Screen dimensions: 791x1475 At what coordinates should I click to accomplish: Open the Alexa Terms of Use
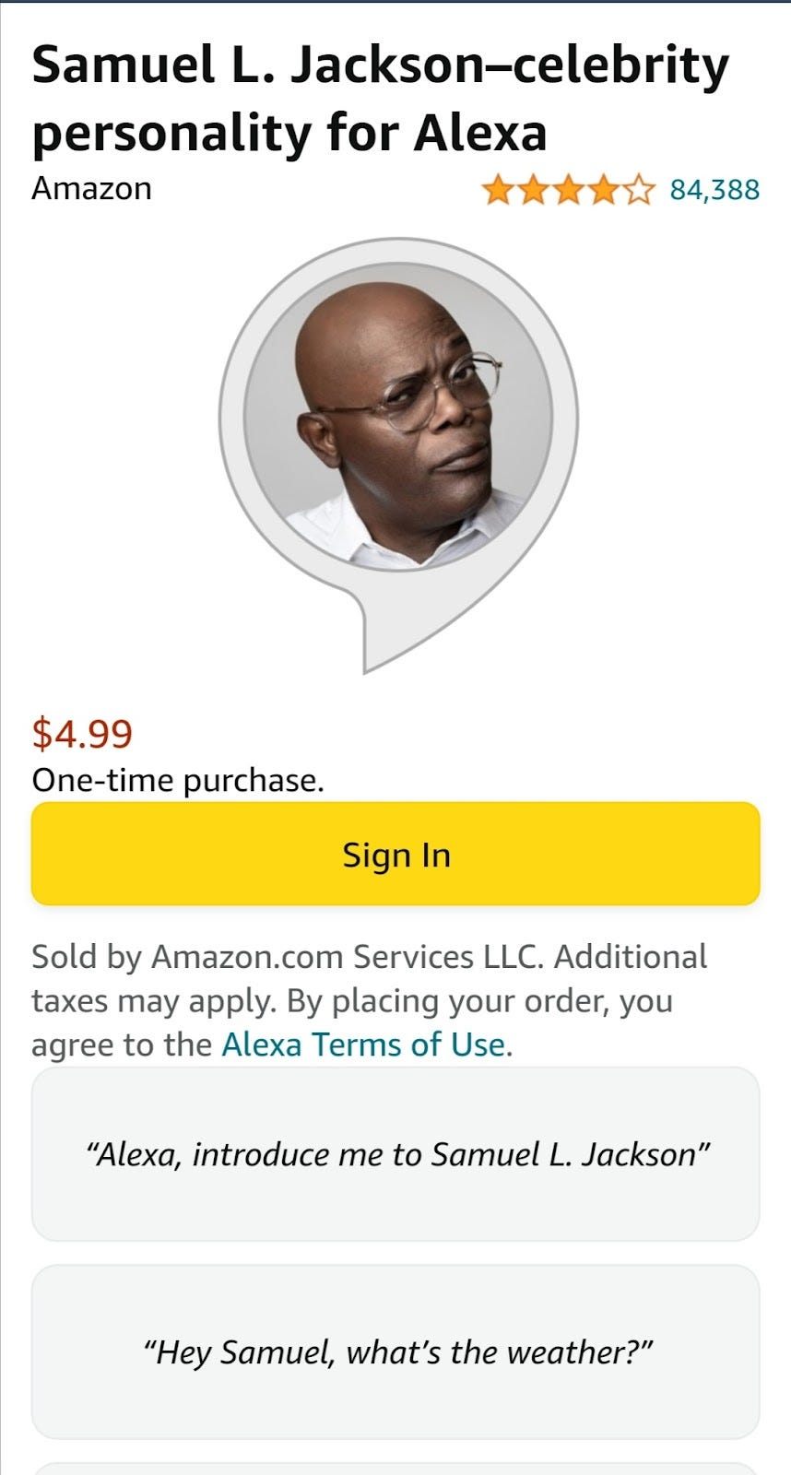click(x=364, y=1044)
